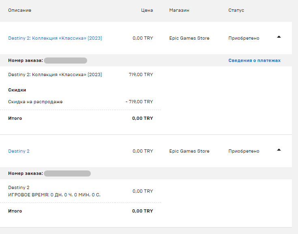298x234 pixels.
Task: Click Epic Games Store in Destiny 2 Классика row
Action: pos(189,38)
